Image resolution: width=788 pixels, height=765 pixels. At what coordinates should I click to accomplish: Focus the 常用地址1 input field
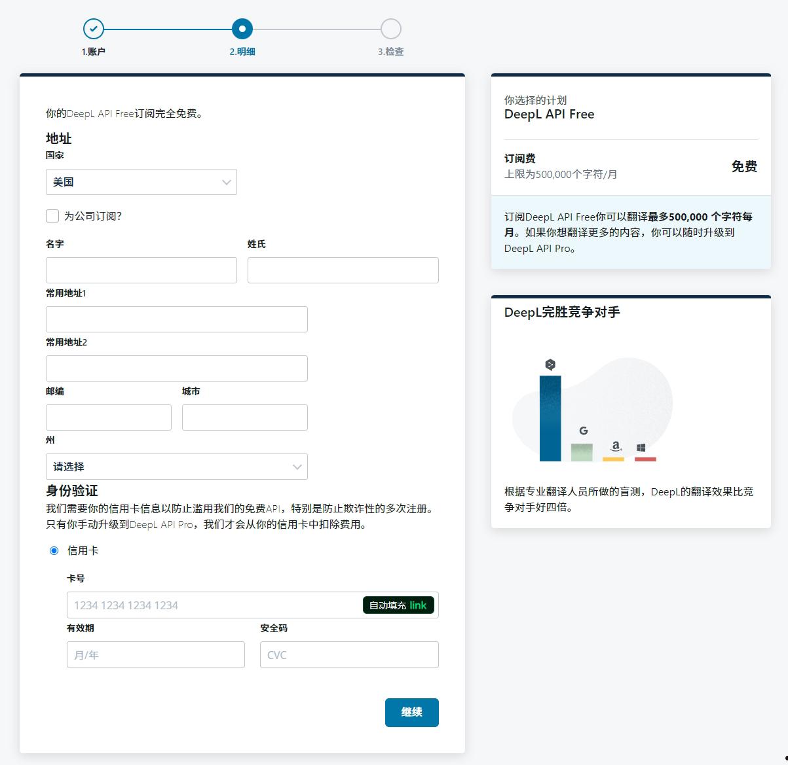tap(177, 319)
